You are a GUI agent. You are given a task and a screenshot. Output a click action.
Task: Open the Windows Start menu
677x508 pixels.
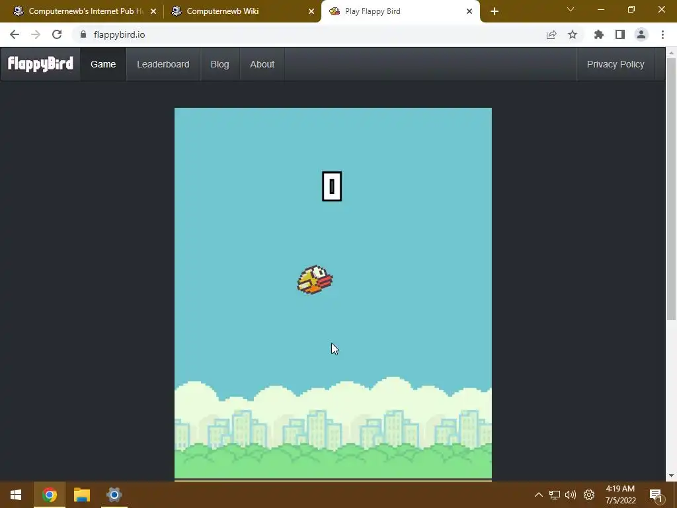(16, 495)
